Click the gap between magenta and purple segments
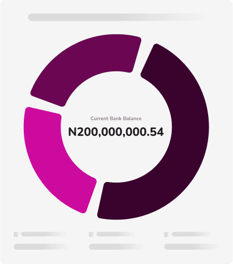 pyautogui.click(x=45, y=104)
